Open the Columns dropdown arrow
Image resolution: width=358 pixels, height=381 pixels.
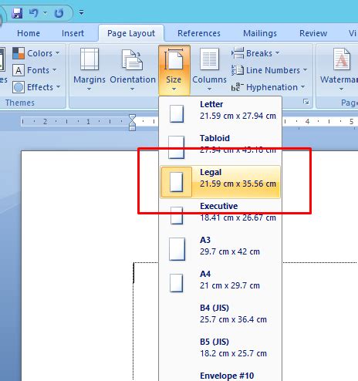click(209, 89)
